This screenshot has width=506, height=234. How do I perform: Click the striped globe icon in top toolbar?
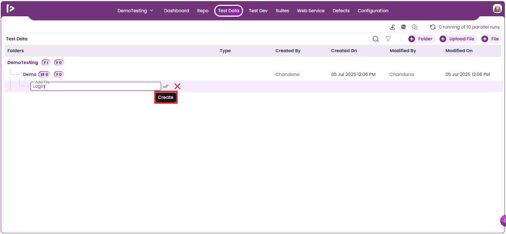pos(404,27)
